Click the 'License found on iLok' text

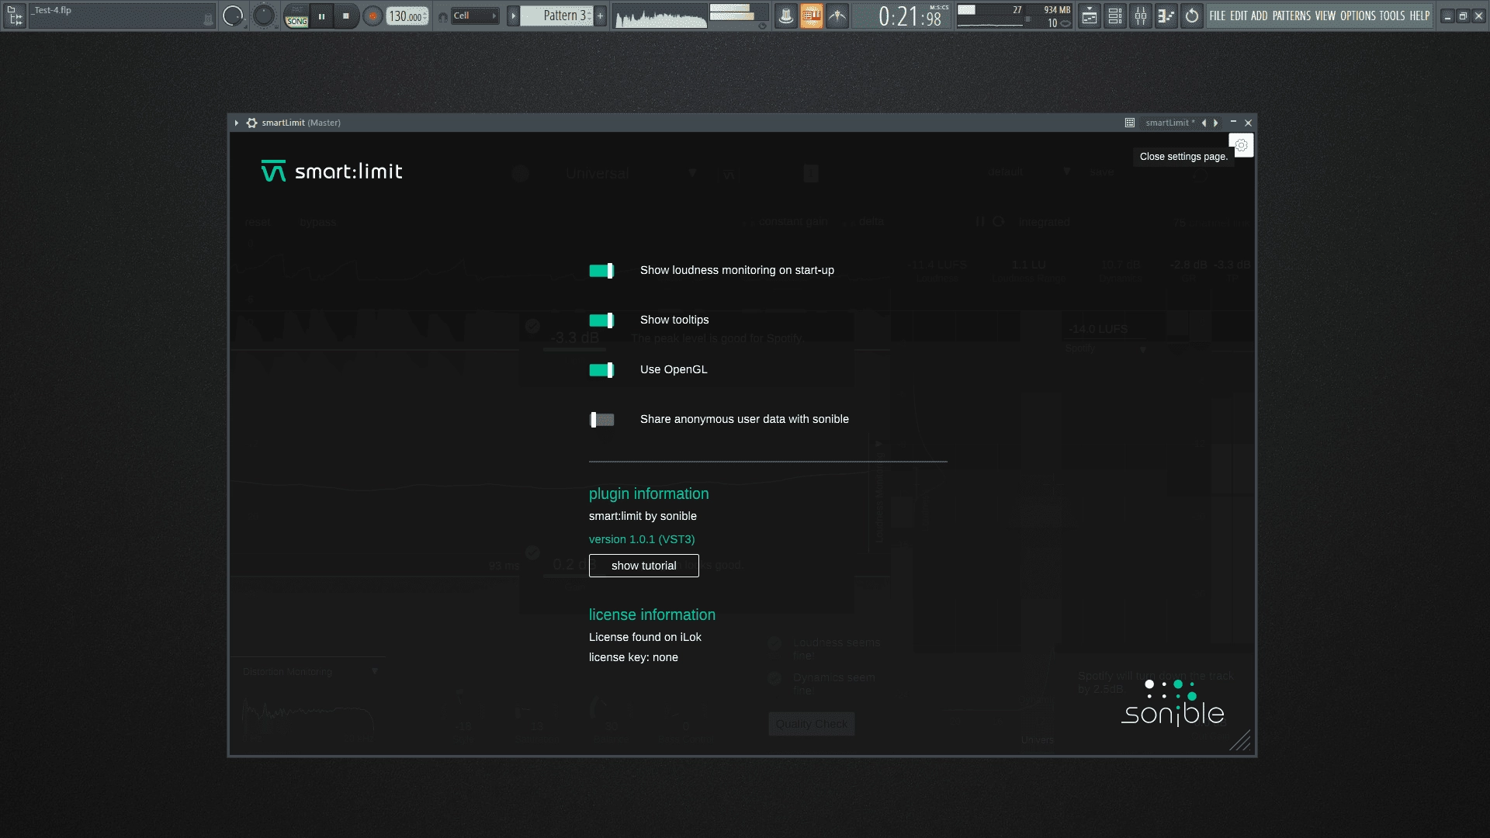tap(645, 637)
